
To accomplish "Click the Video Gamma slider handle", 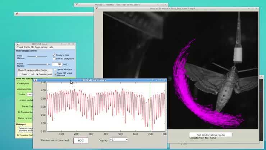I will coord(36,56).
